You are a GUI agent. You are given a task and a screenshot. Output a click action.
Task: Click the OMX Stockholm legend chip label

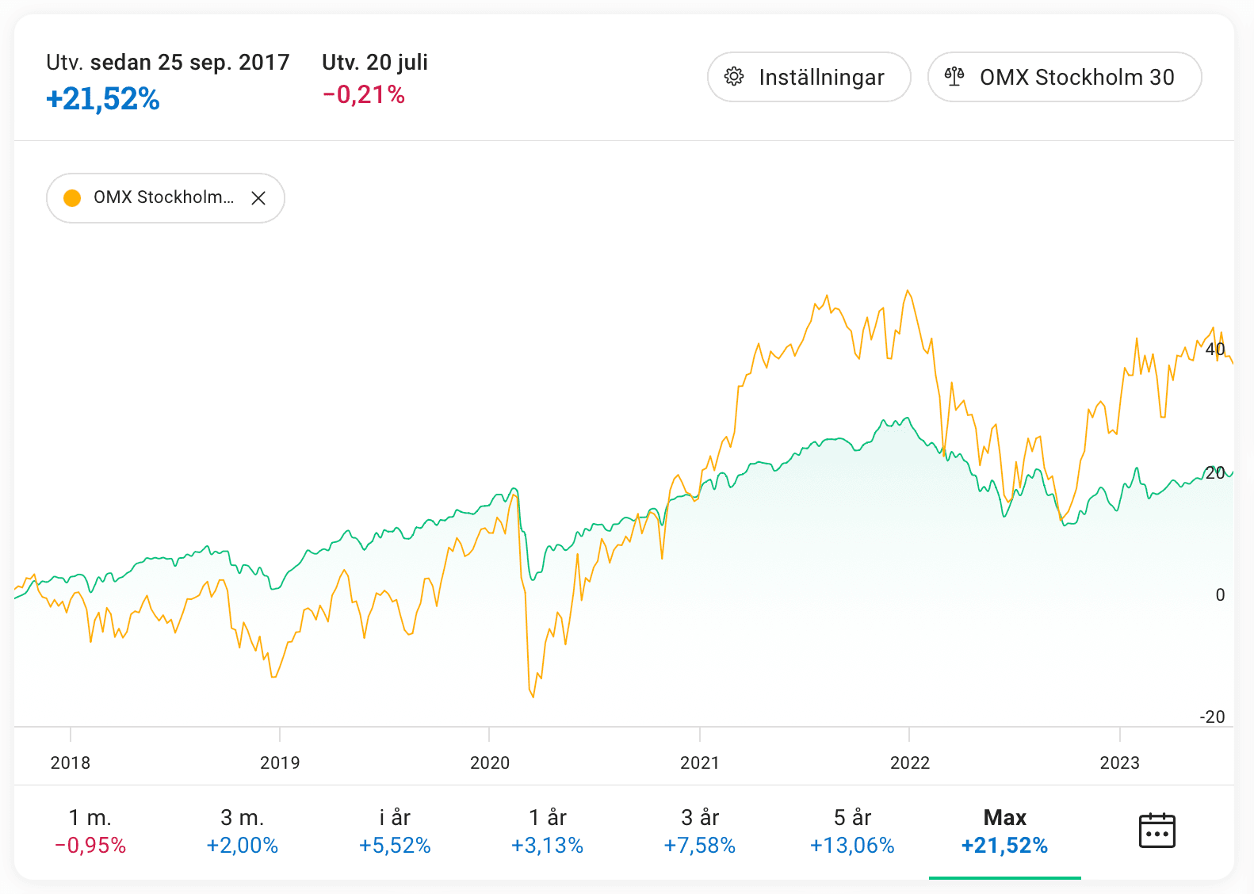coord(163,197)
